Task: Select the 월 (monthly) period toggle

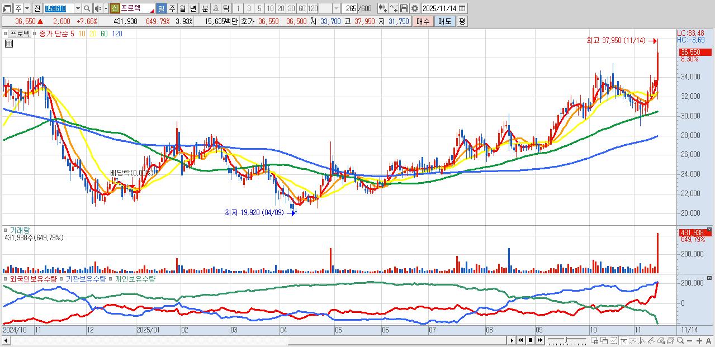Action: (182, 8)
